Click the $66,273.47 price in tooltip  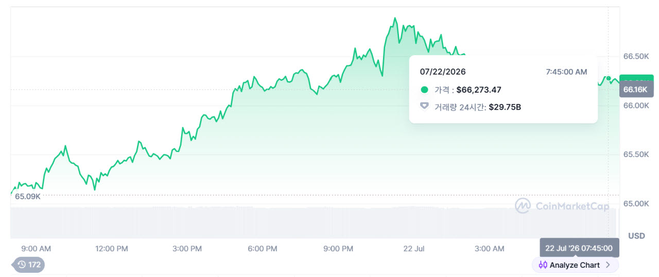479,90
